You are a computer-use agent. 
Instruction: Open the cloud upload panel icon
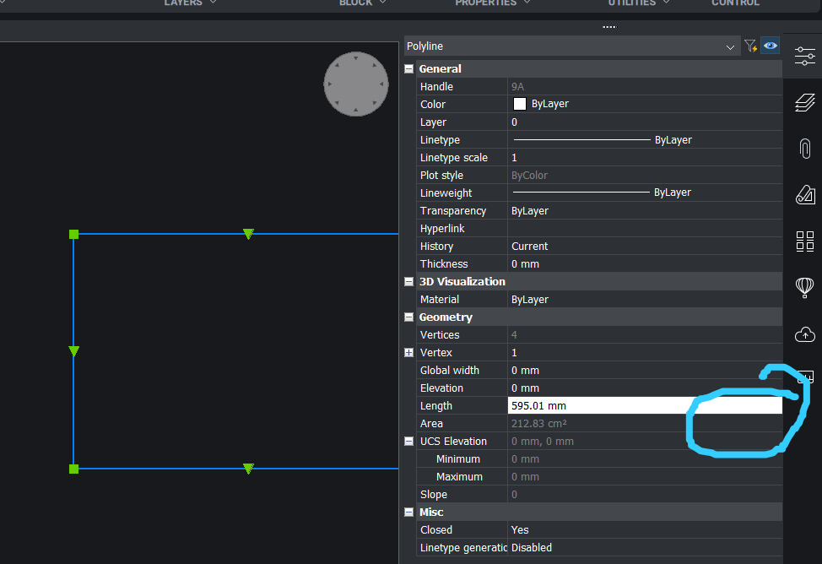point(804,334)
